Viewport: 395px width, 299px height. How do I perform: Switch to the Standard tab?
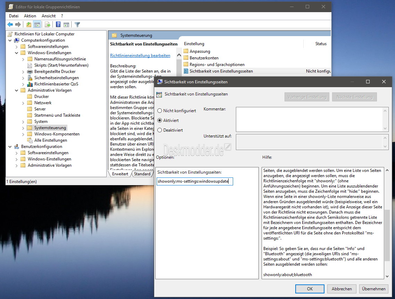(142, 174)
